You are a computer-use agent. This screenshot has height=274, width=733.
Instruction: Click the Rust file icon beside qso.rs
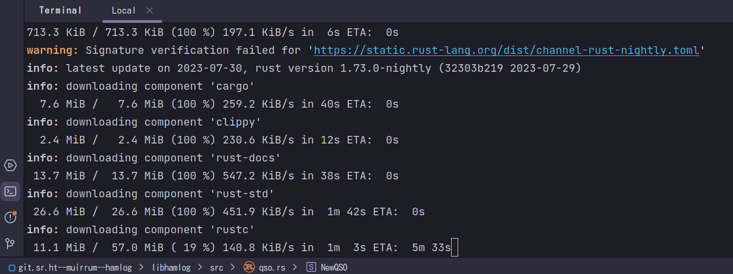click(249, 267)
